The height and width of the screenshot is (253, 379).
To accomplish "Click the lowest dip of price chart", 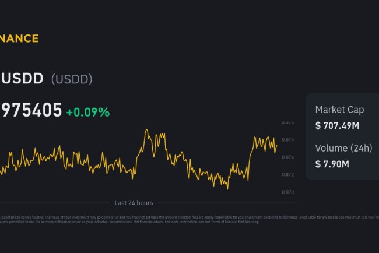I will [x=227, y=188].
